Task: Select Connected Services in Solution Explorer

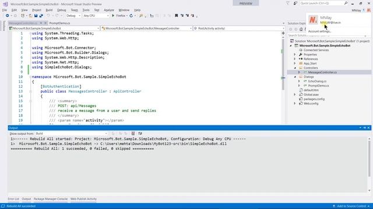Action: pos(316,51)
